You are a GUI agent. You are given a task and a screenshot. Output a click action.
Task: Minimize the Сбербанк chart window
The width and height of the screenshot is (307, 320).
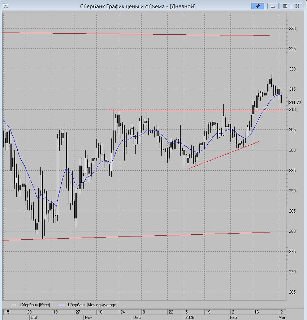273,6
